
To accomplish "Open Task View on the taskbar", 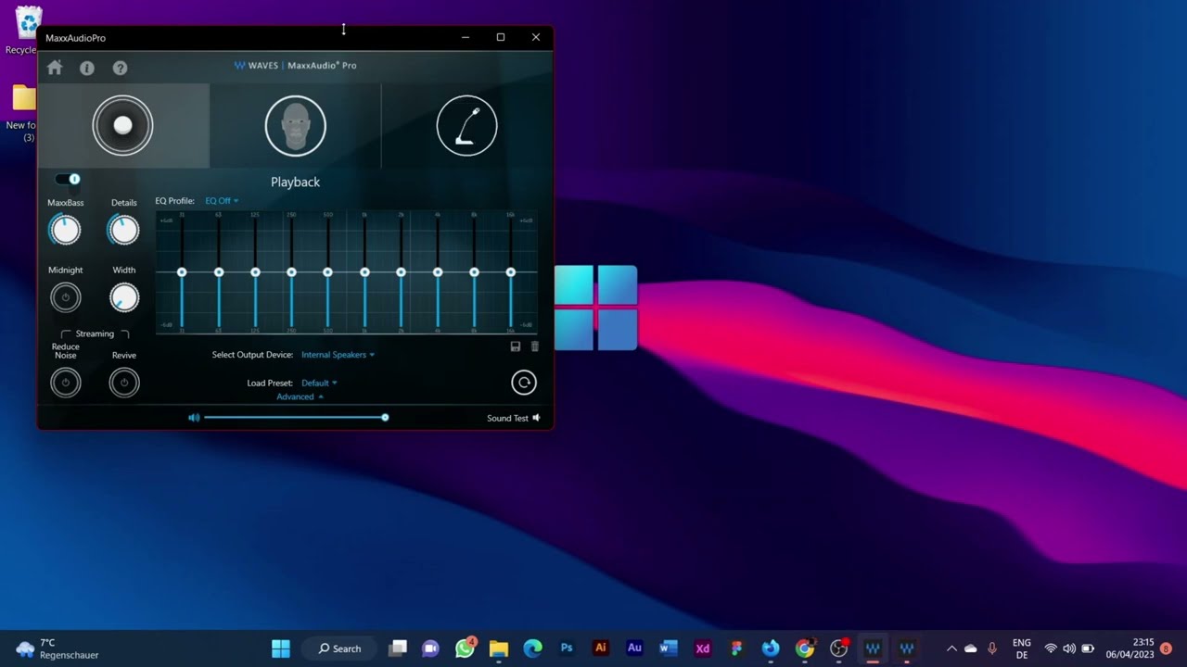I will pyautogui.click(x=398, y=648).
